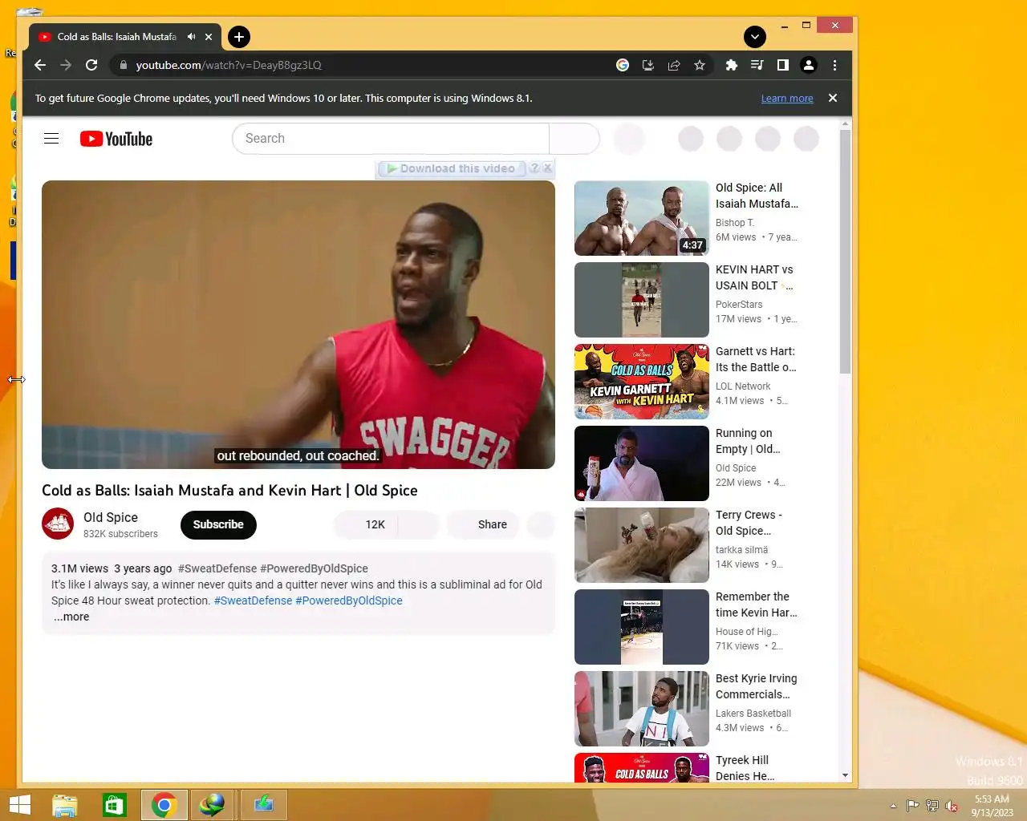Click the site lock icon
The image size is (1027, 821).
pyautogui.click(x=123, y=65)
